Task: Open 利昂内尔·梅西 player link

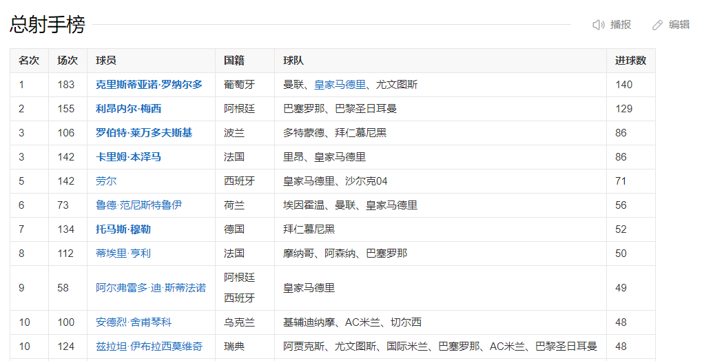Action: coord(129,109)
